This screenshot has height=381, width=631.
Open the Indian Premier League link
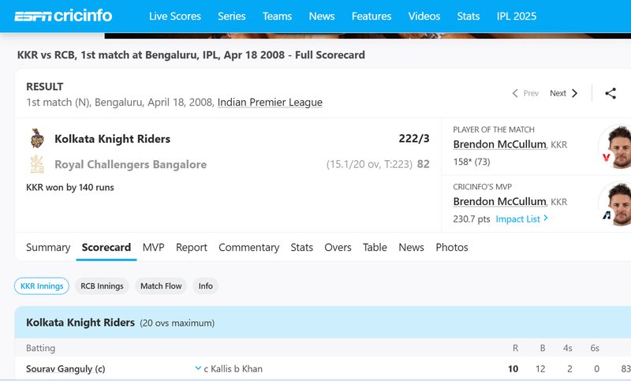(x=270, y=103)
